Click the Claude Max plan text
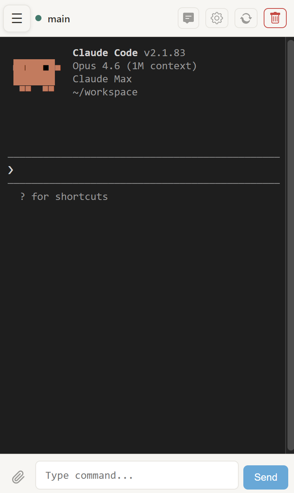 click(x=102, y=79)
